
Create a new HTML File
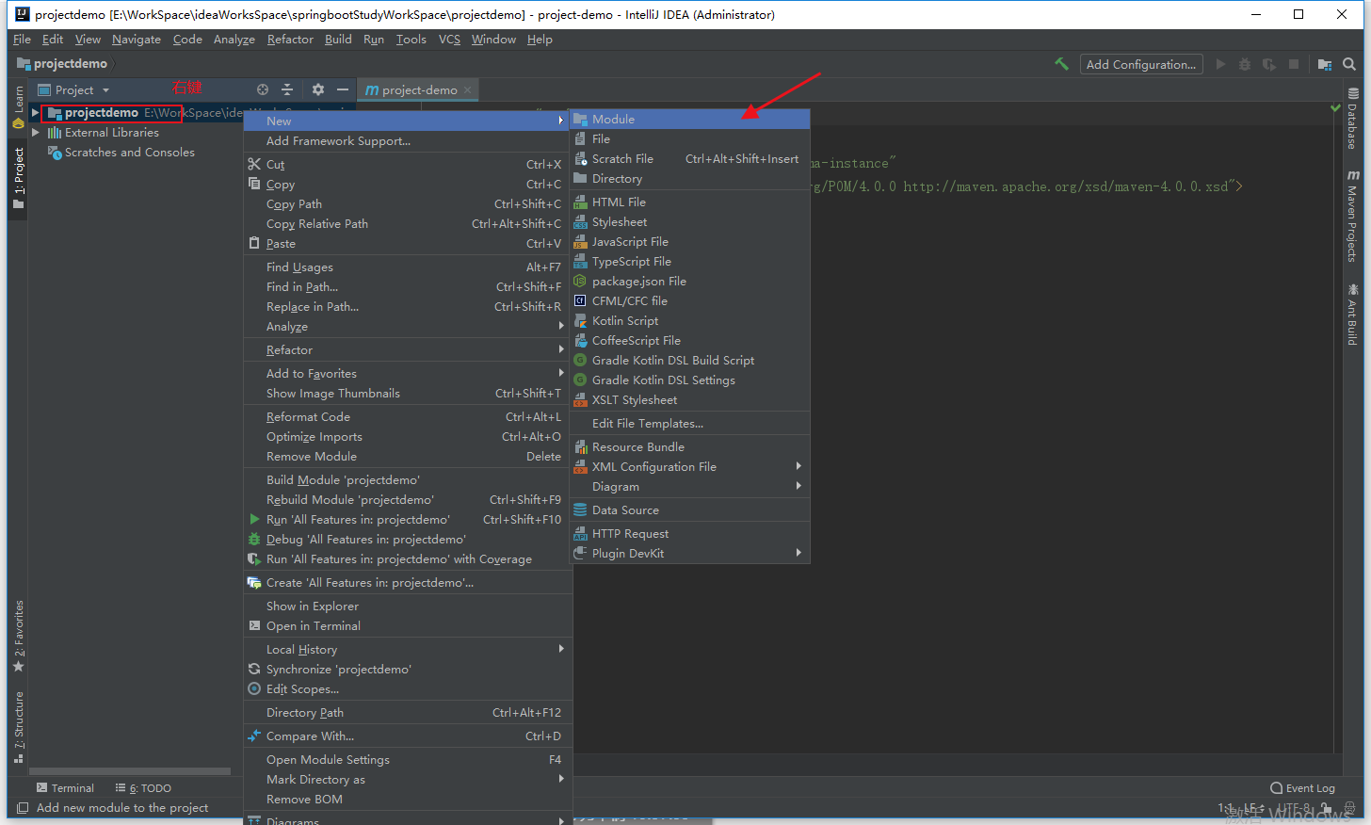(690, 202)
